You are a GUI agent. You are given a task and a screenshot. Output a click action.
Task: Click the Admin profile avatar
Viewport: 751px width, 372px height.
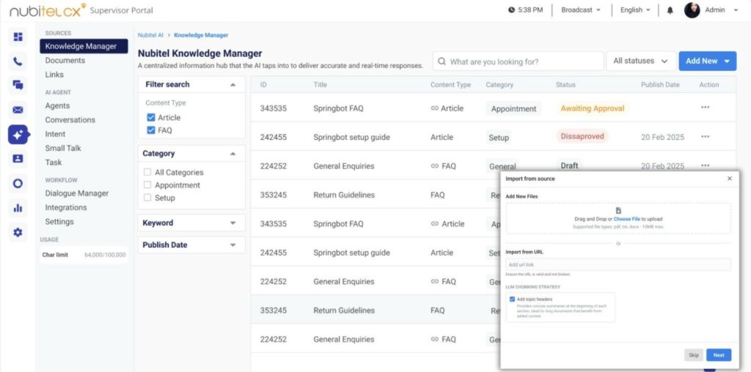[692, 10]
